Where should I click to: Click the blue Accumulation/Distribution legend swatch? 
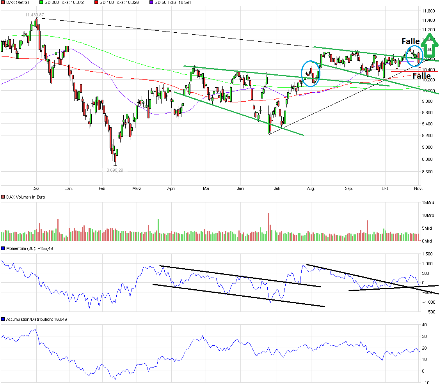click(3, 319)
